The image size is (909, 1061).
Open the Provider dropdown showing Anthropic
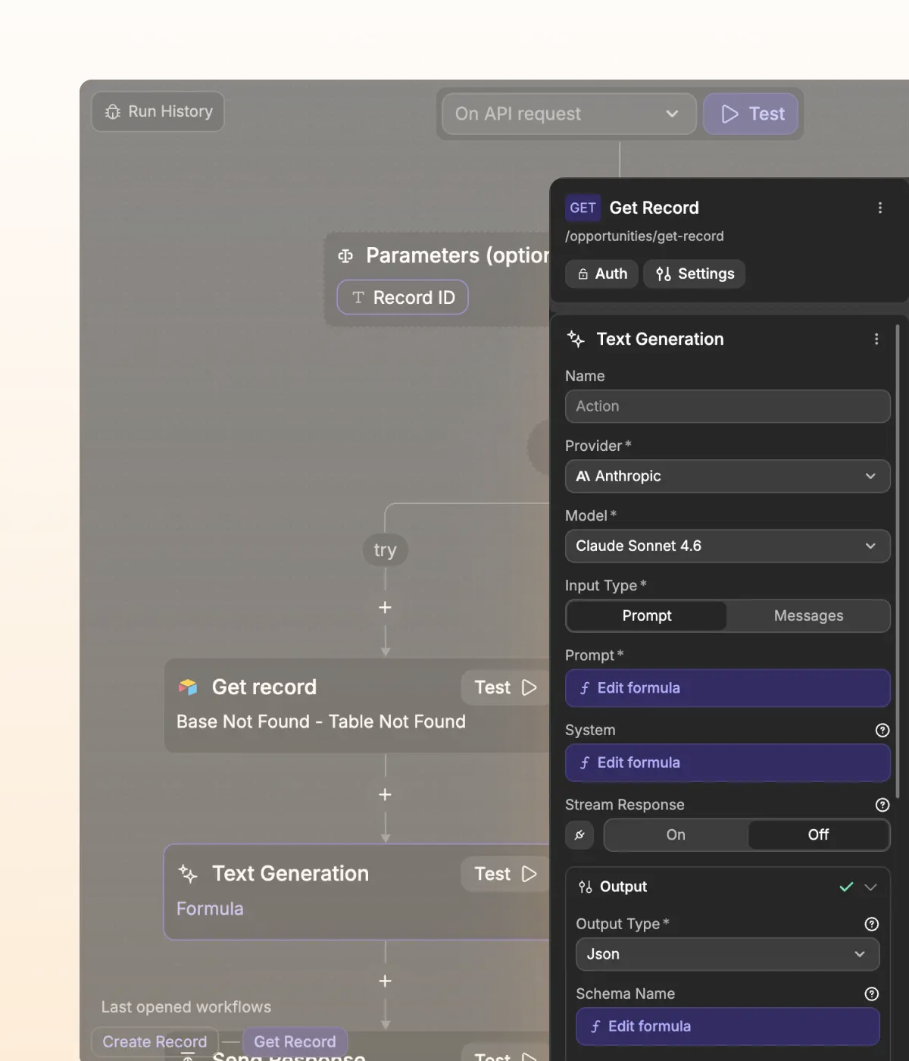click(x=727, y=476)
